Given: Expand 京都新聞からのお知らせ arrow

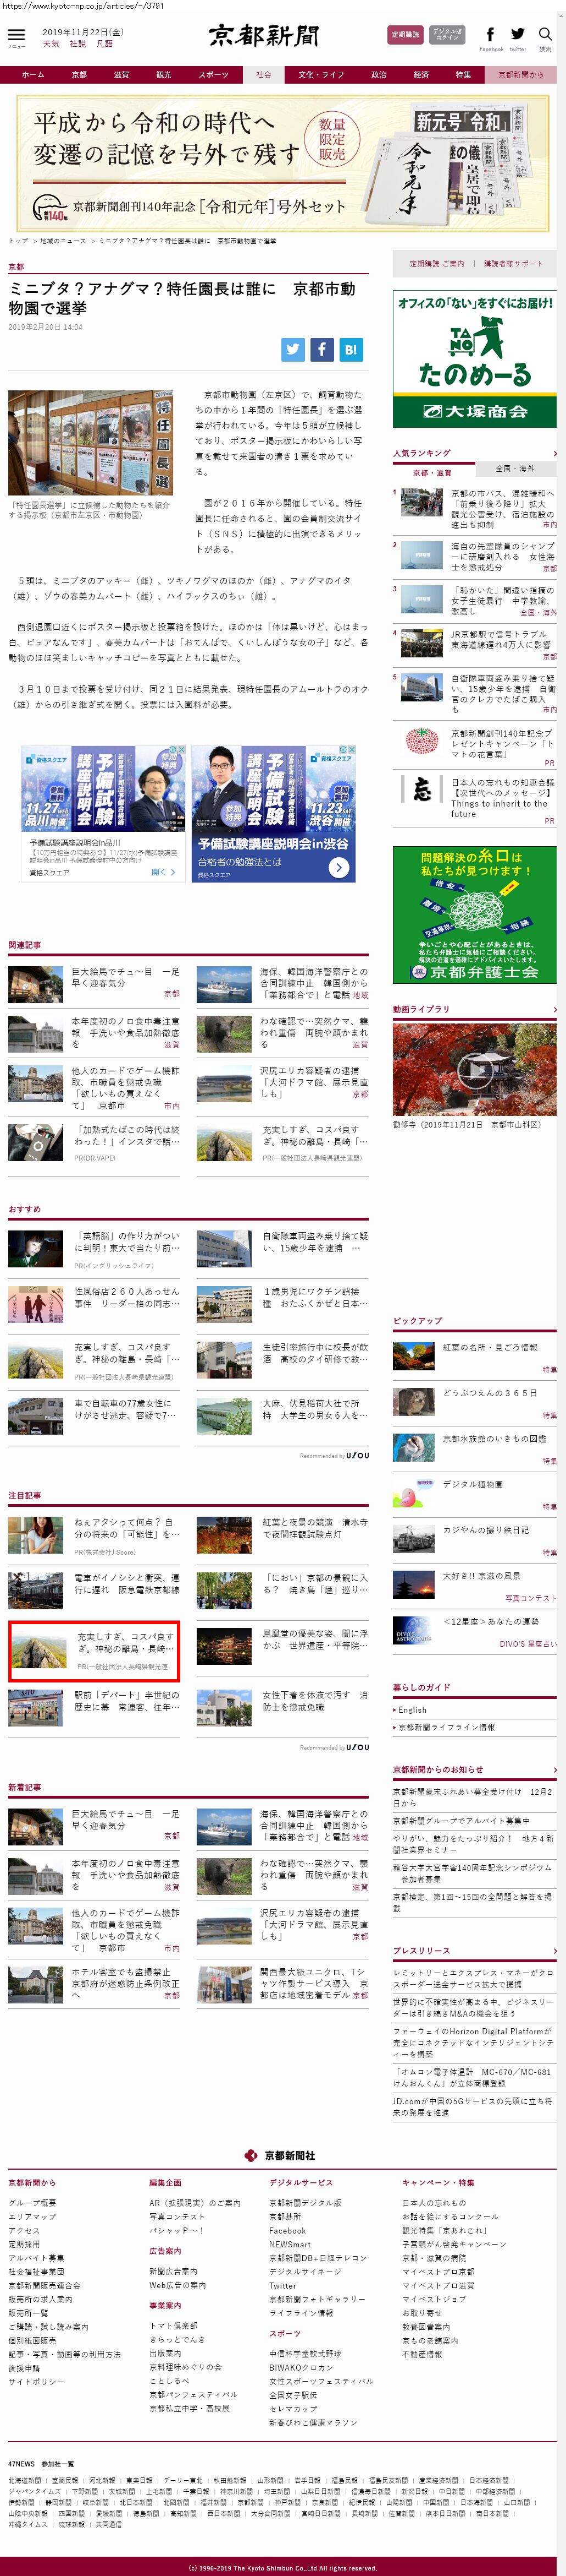Looking at the screenshot, I should coord(554,1770).
